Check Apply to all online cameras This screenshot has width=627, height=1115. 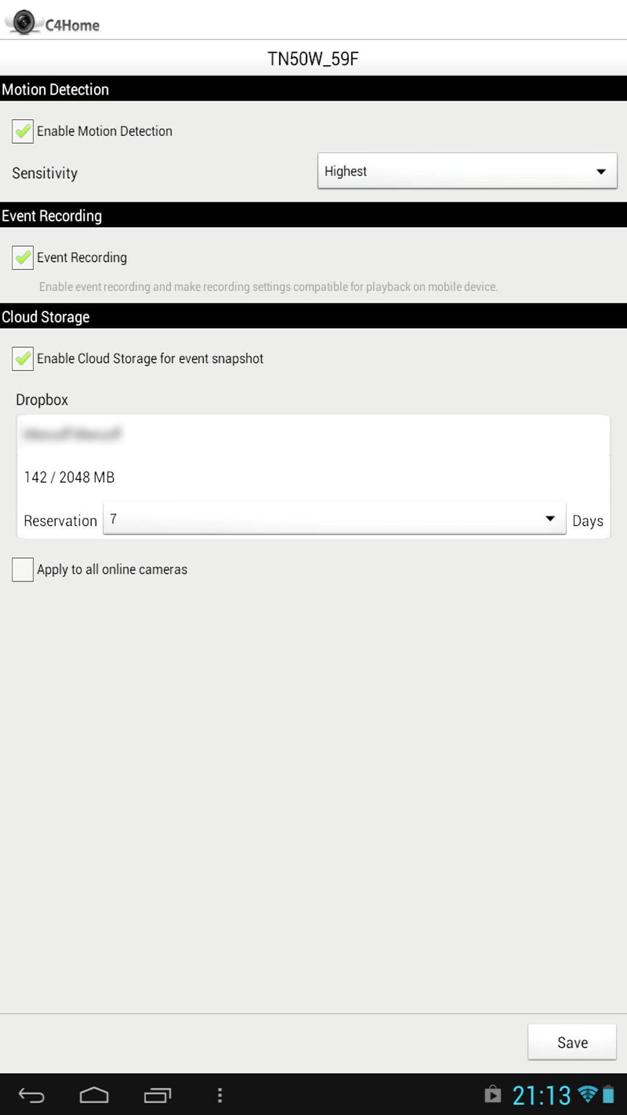coord(23,570)
